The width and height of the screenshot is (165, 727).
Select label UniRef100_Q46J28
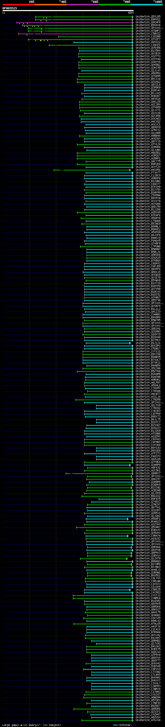[x=148, y=102]
